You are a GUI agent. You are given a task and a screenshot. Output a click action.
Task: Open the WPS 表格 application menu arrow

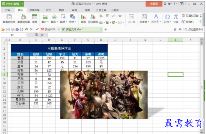click(x=22, y=4)
